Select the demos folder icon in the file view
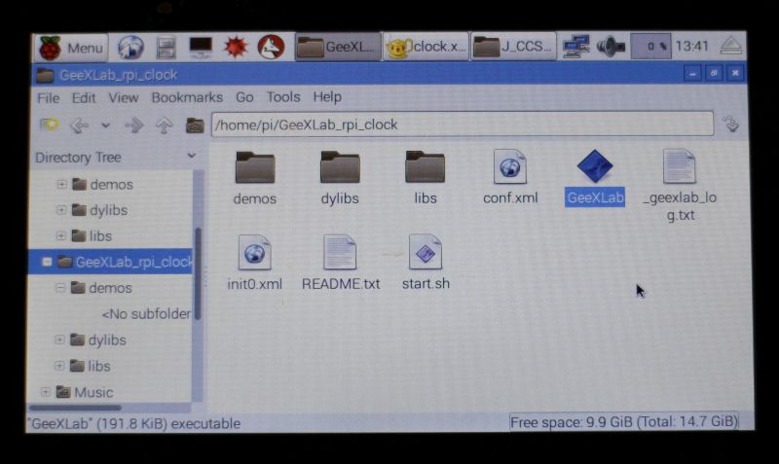The height and width of the screenshot is (464, 779). 255,167
